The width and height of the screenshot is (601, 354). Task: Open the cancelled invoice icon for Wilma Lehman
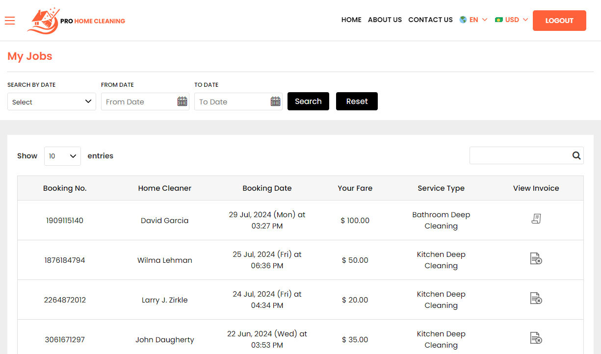pyautogui.click(x=536, y=258)
